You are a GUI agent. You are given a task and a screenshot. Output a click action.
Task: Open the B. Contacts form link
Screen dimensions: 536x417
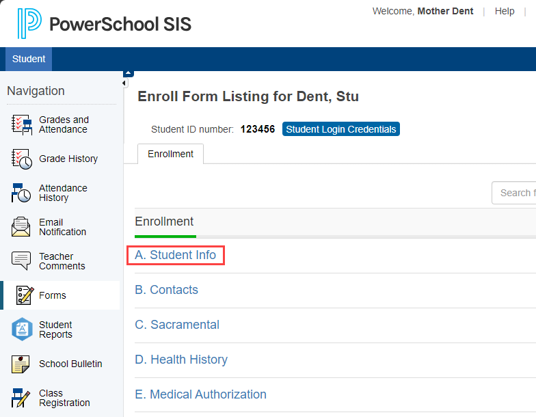click(166, 290)
